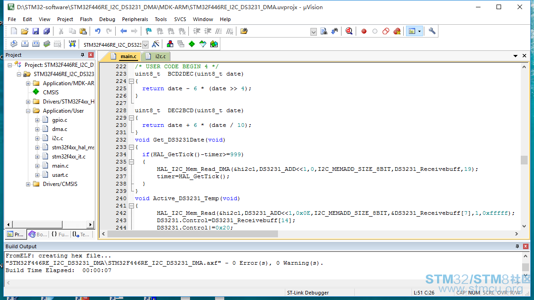The width and height of the screenshot is (534, 300).
Task: Open the editor tab list dropdown
Action: pyautogui.click(x=515, y=55)
